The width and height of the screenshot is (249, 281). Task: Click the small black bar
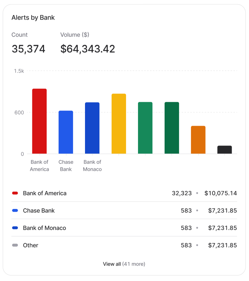click(x=224, y=150)
